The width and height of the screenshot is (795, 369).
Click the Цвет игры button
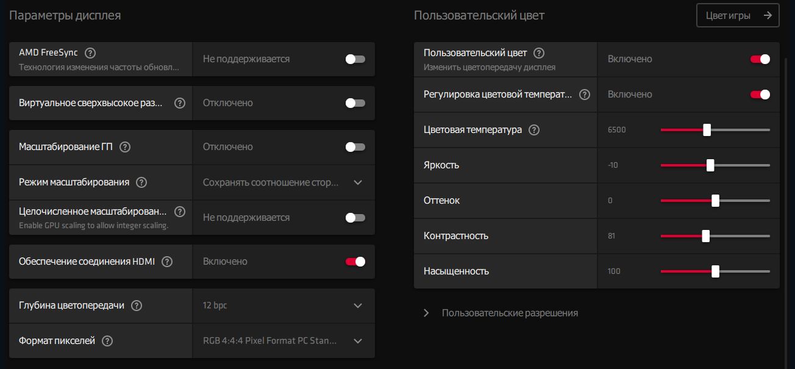pos(738,15)
